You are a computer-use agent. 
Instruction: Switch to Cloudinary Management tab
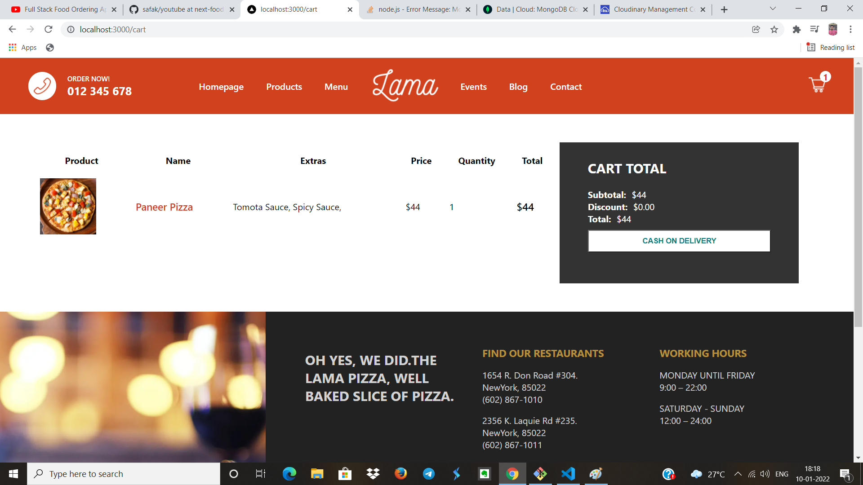tap(654, 9)
